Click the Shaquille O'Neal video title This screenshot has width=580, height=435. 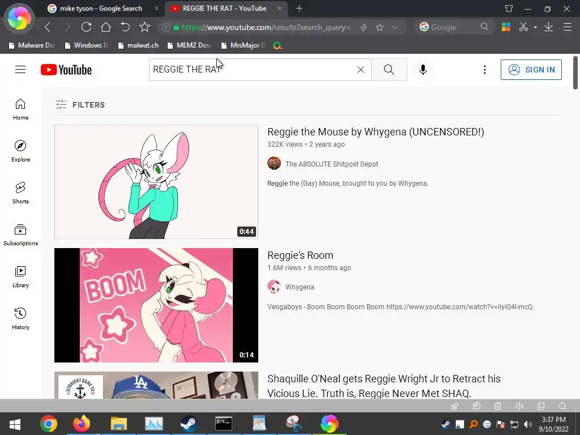384,386
